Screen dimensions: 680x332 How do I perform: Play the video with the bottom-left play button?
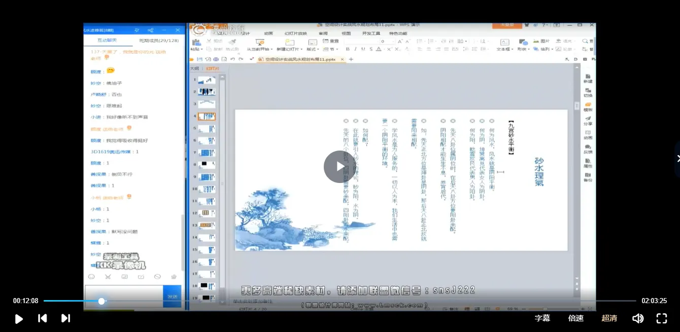(x=19, y=319)
